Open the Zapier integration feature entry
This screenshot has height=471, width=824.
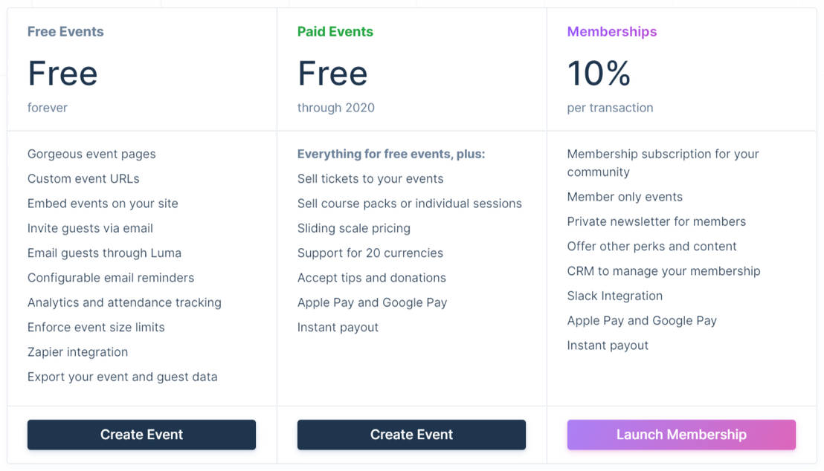(78, 351)
